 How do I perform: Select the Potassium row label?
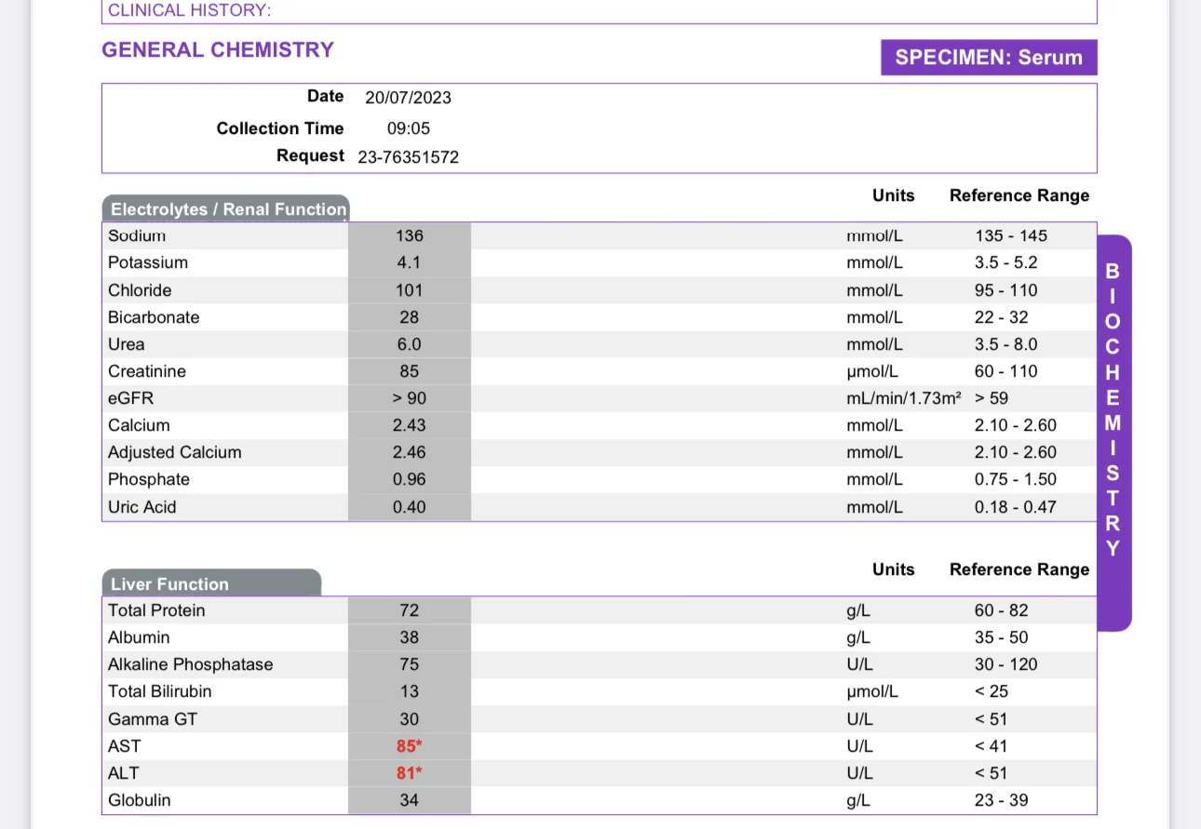click(x=148, y=263)
